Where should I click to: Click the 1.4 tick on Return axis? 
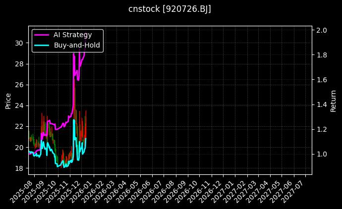pos(322,104)
